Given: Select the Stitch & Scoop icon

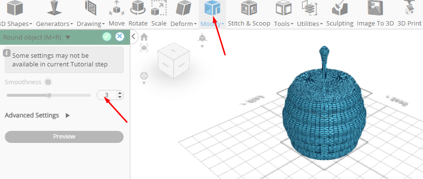Looking at the screenshot, I should (249, 8).
